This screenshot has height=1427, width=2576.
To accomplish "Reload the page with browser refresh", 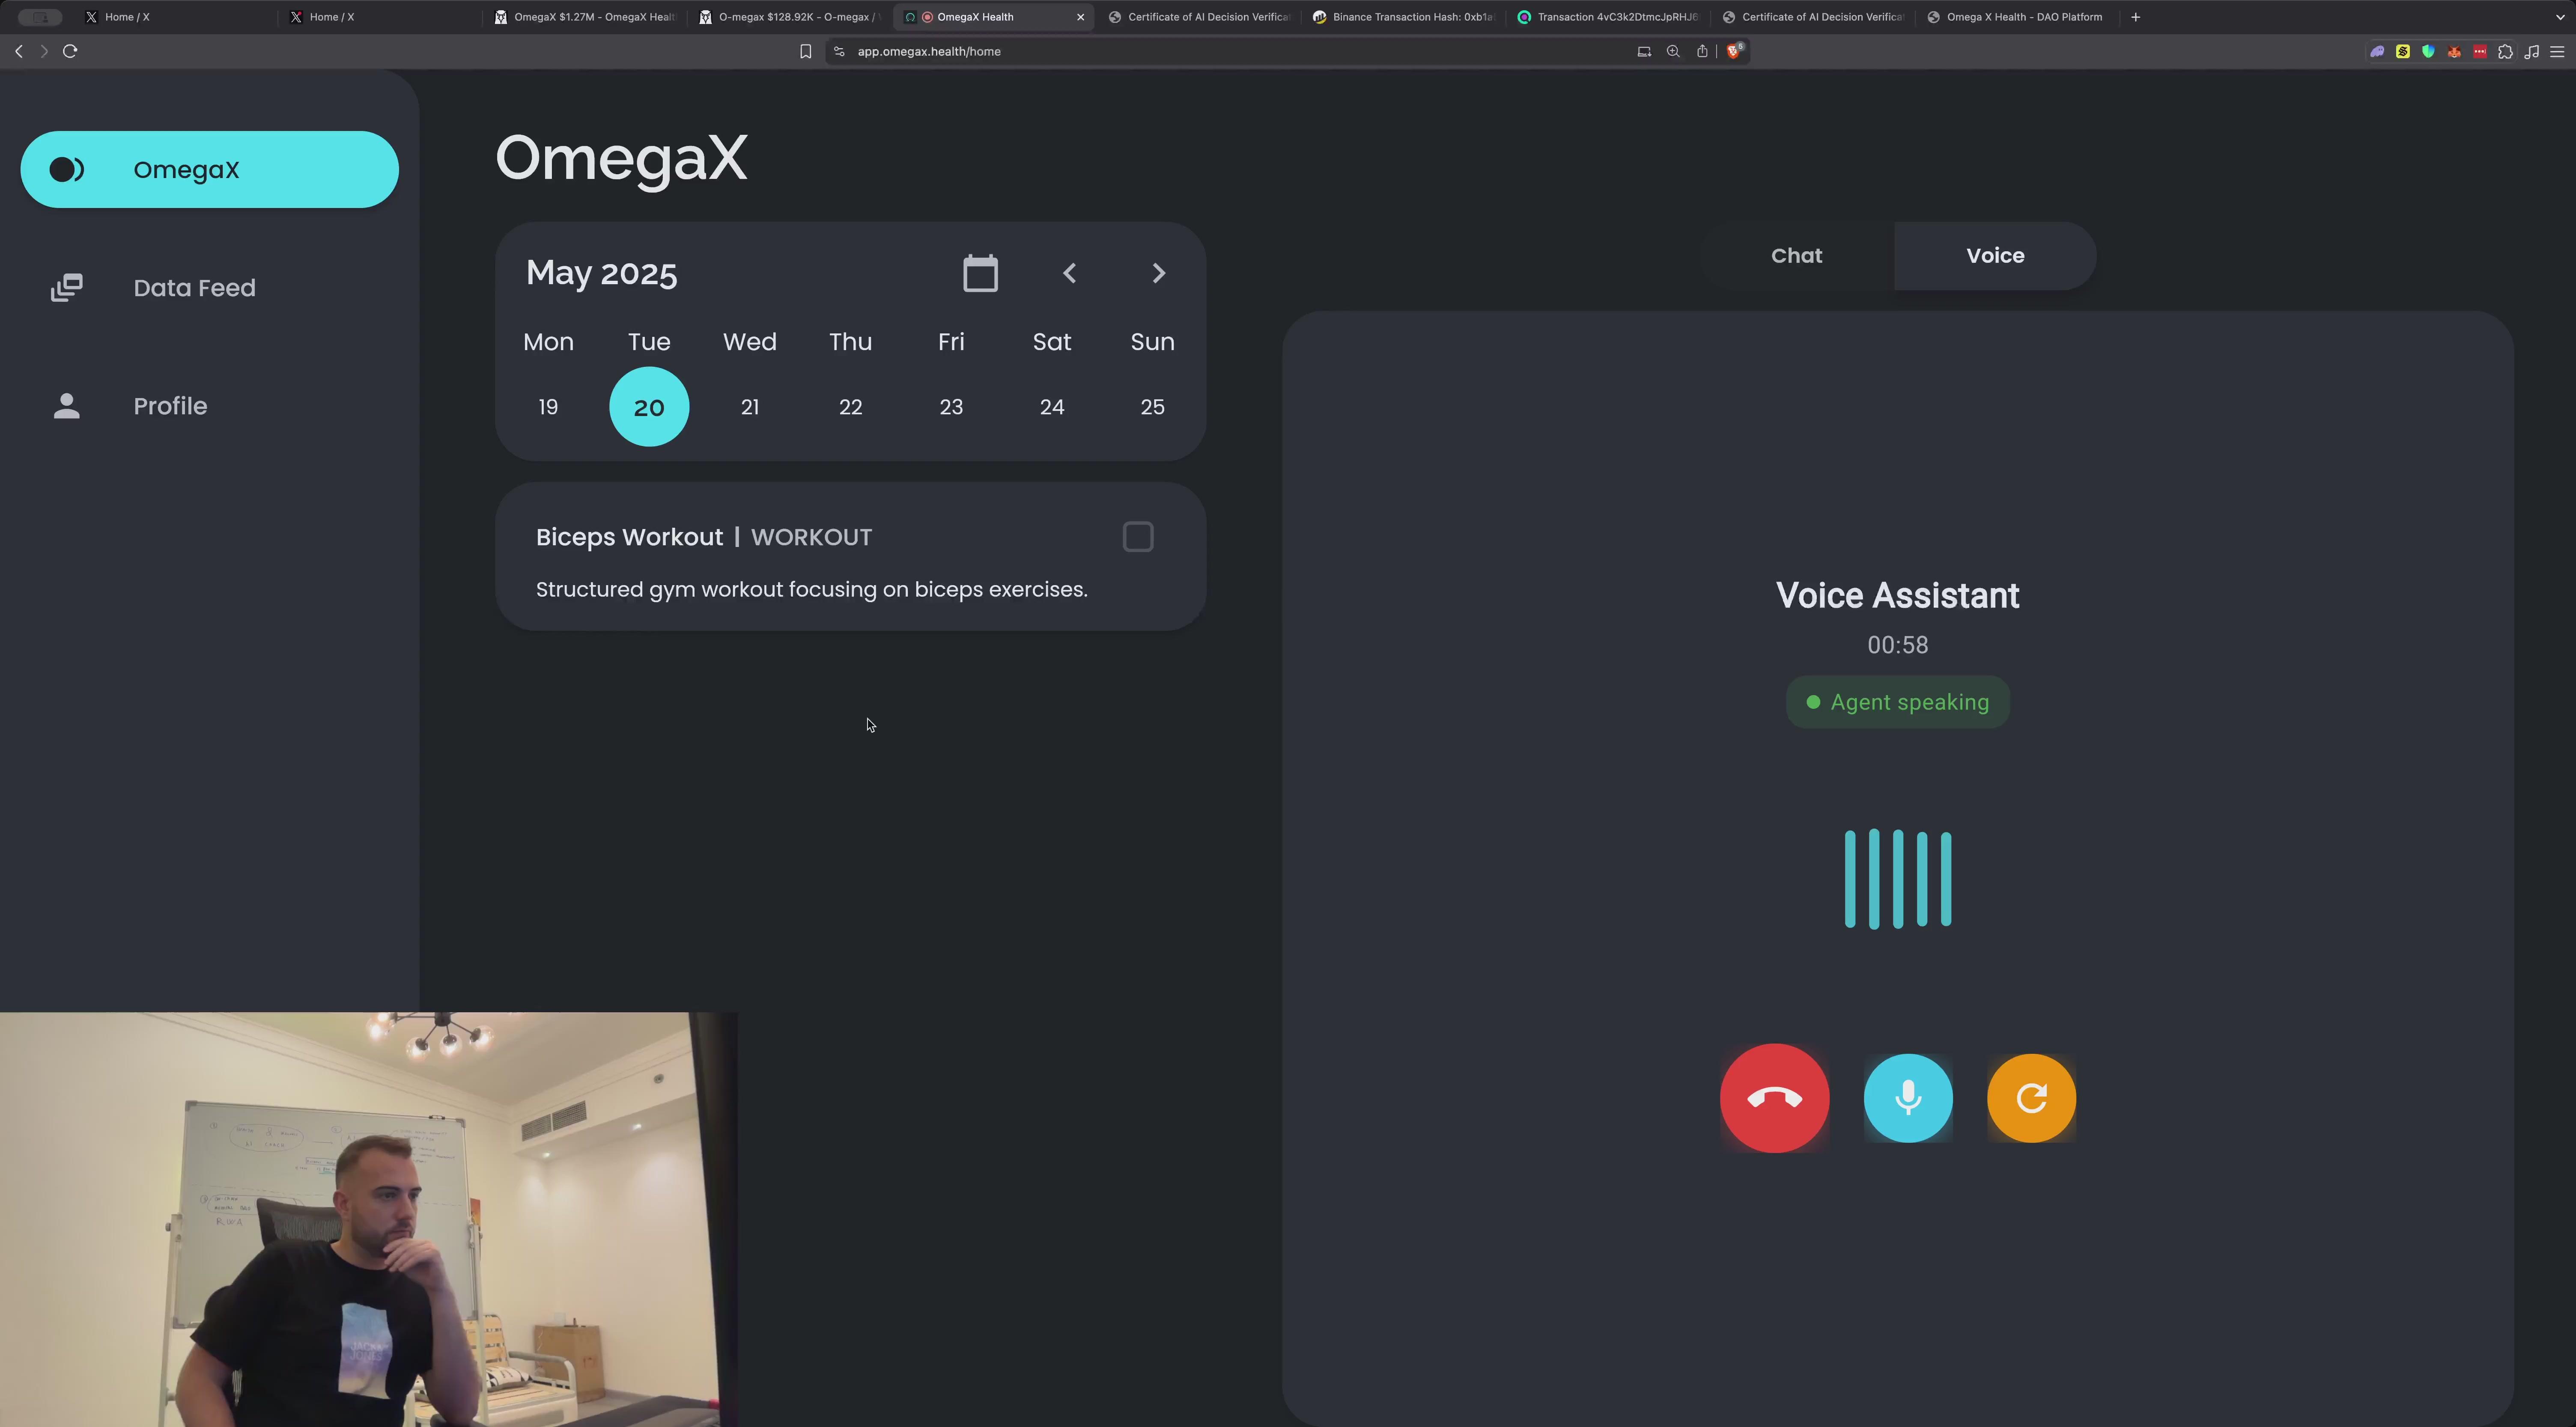I will (70, 51).
